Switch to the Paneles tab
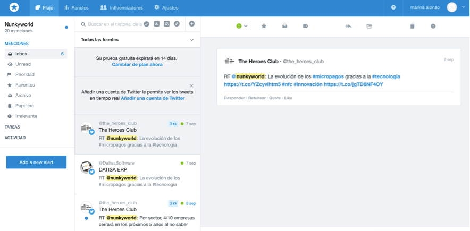 (x=77, y=8)
